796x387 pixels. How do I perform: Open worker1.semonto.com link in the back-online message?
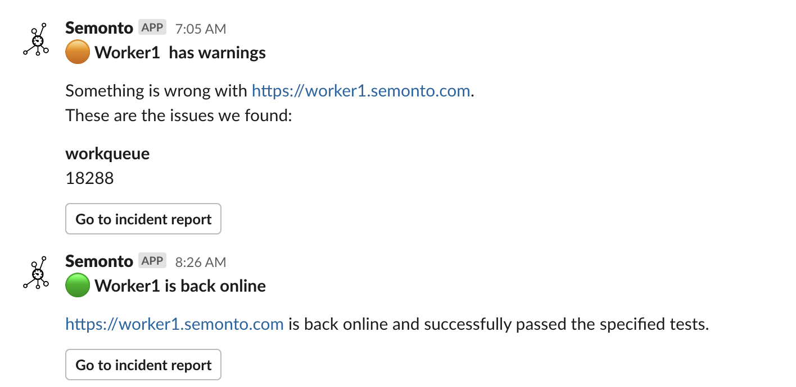point(174,324)
